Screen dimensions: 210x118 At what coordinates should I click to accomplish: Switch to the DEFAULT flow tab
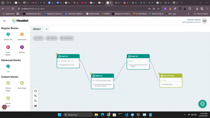[x=37, y=29]
